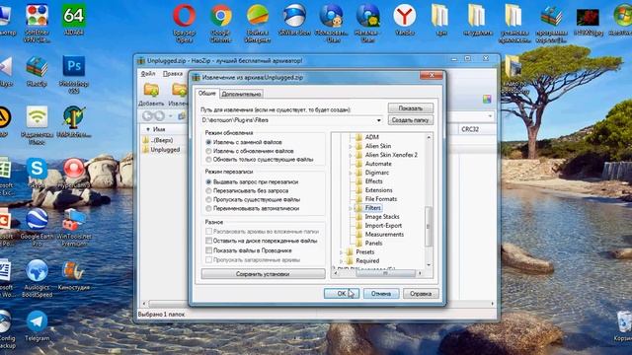
Task: Open the Правка menu in HaoZip
Action: click(x=173, y=74)
